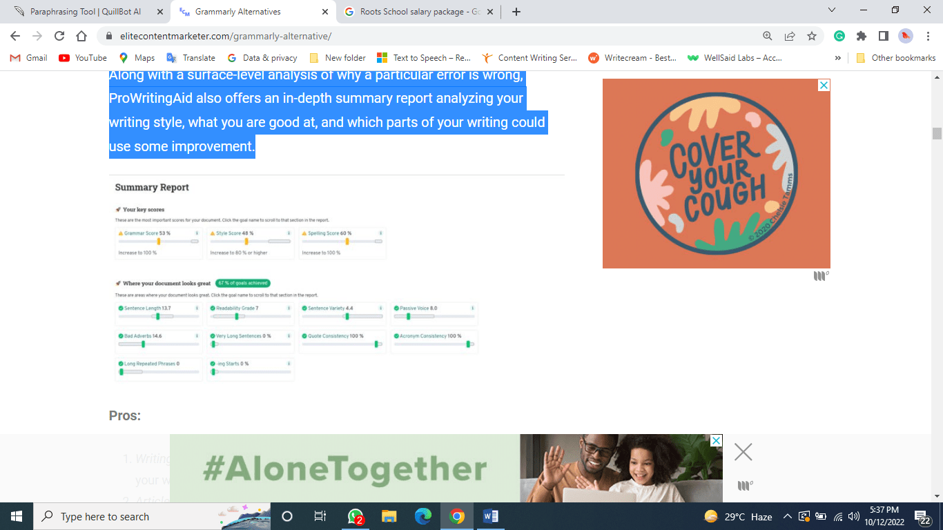Open the Chrome three-dot menu
This screenshot has height=530, width=943.
click(x=927, y=36)
